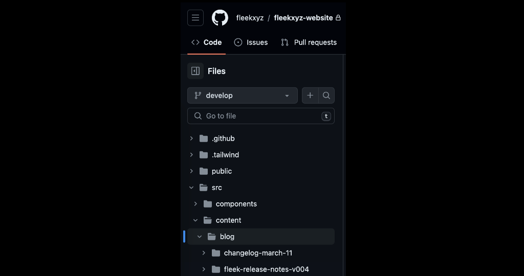
Task: Click the magnifier icon inside Go to file
Action: pos(198,116)
